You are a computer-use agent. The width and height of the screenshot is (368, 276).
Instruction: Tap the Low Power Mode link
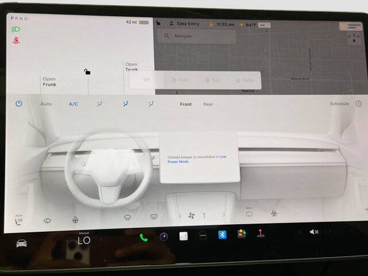point(197,159)
